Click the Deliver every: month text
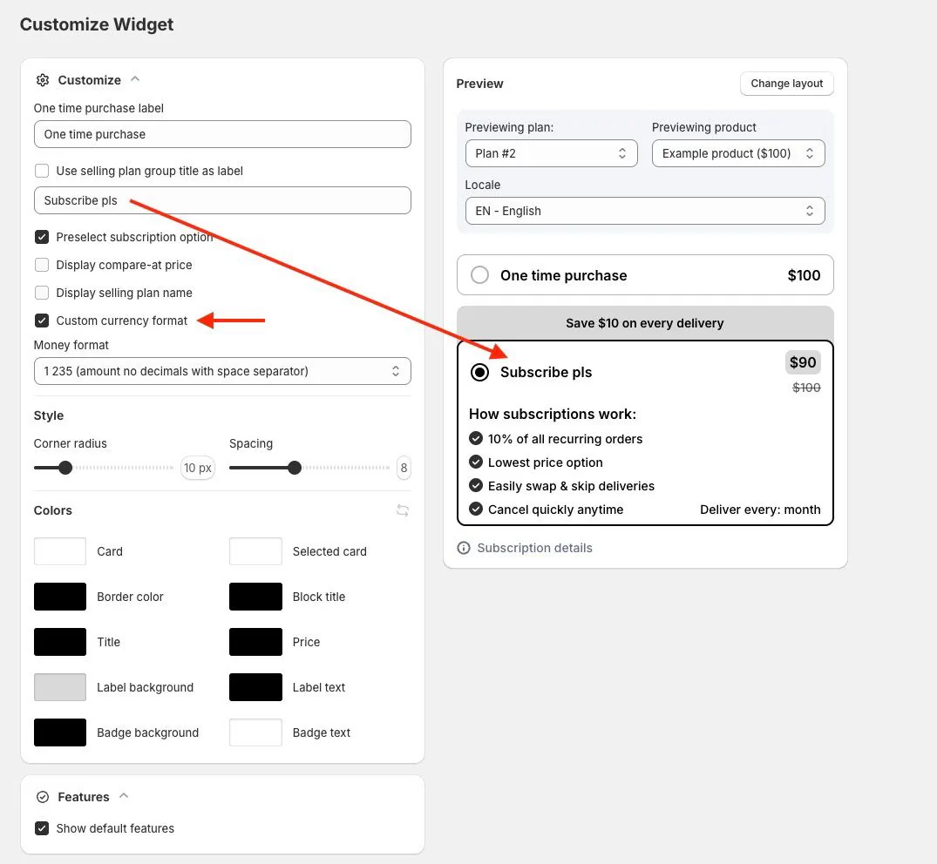Viewport: 937px width, 864px height. coord(760,510)
